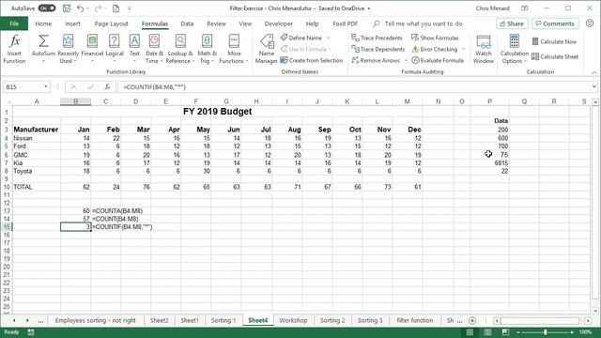Click Evaluate Formula

coord(438,60)
